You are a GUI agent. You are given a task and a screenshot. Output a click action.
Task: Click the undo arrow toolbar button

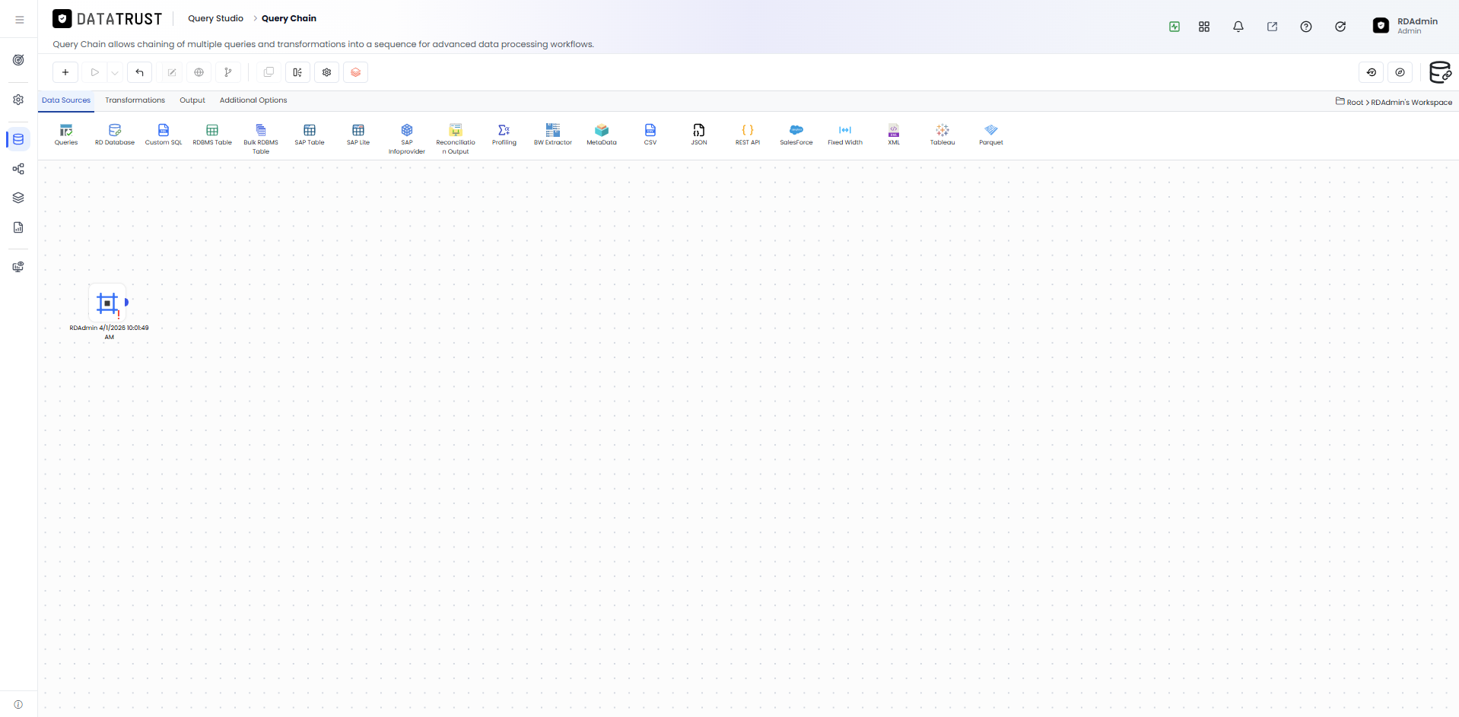click(139, 72)
